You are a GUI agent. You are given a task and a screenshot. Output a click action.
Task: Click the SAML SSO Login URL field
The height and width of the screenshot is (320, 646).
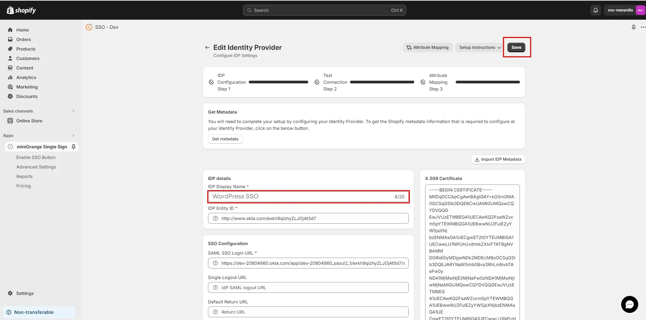pyautogui.click(x=308, y=263)
